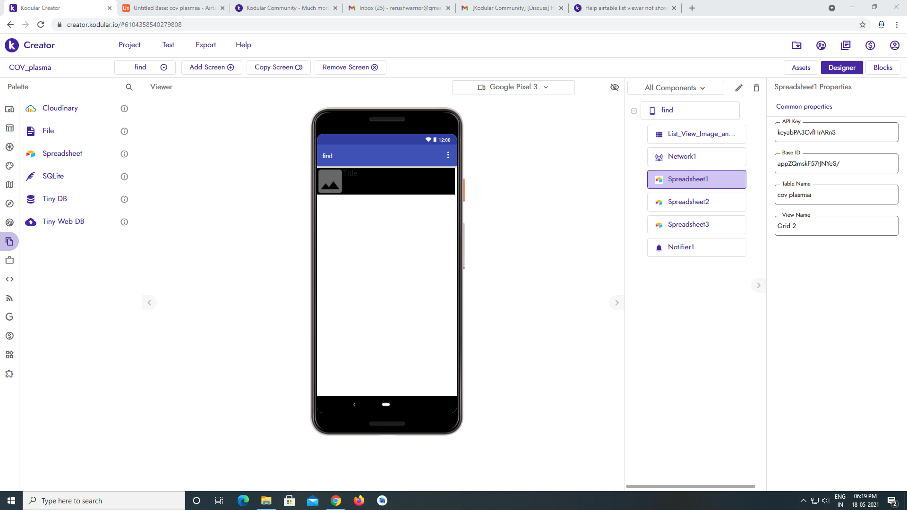907x510 pixels.
Task: Click the Table Name input field
Action: tap(836, 195)
